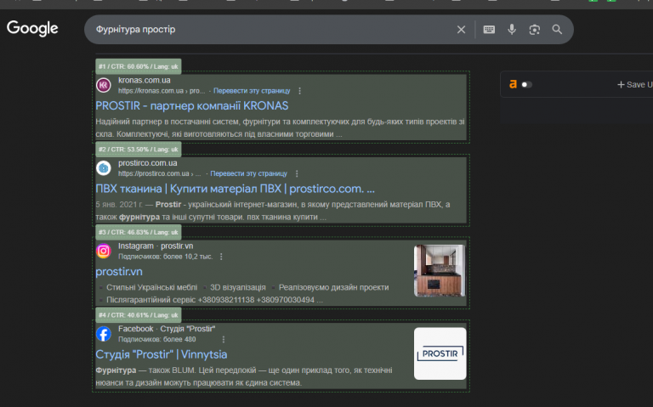The width and height of the screenshot is (653, 407).
Task: Click the #4 CTR 40.61% badge
Action: [139, 315]
